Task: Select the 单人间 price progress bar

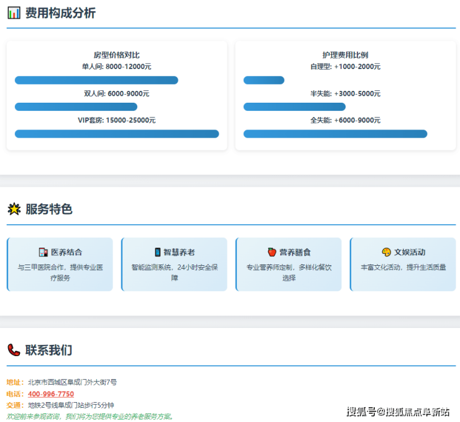Action: coord(96,80)
